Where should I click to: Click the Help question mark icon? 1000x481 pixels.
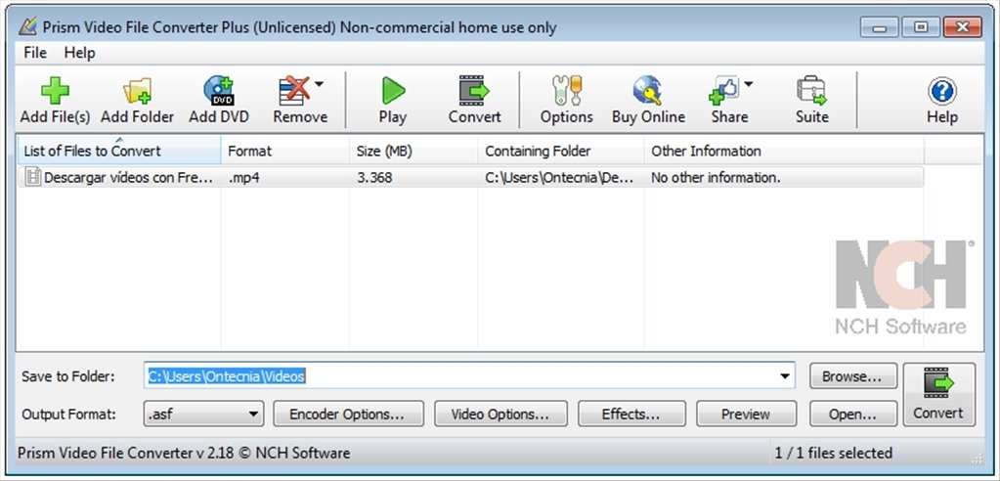[942, 91]
